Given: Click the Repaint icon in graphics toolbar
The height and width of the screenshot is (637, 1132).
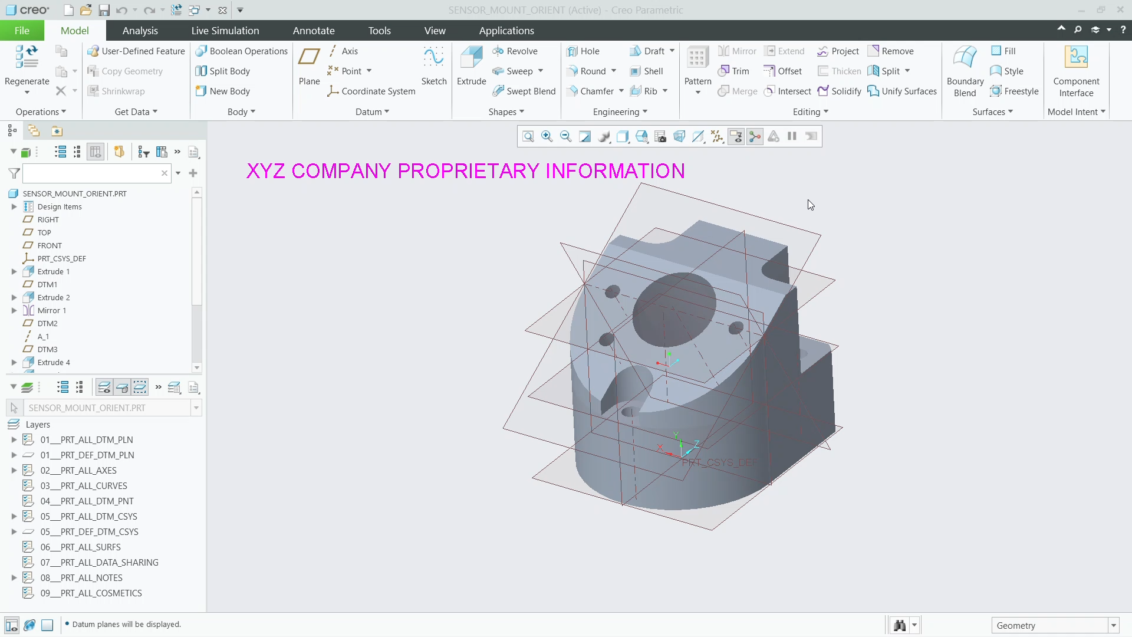Looking at the screenshot, I should point(585,136).
